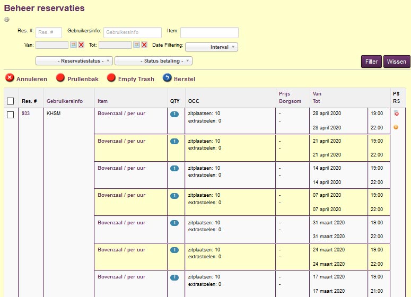The width and height of the screenshot is (411, 297).
Task: Click quantity badge in 07 april row
Action: [x=174, y=196]
